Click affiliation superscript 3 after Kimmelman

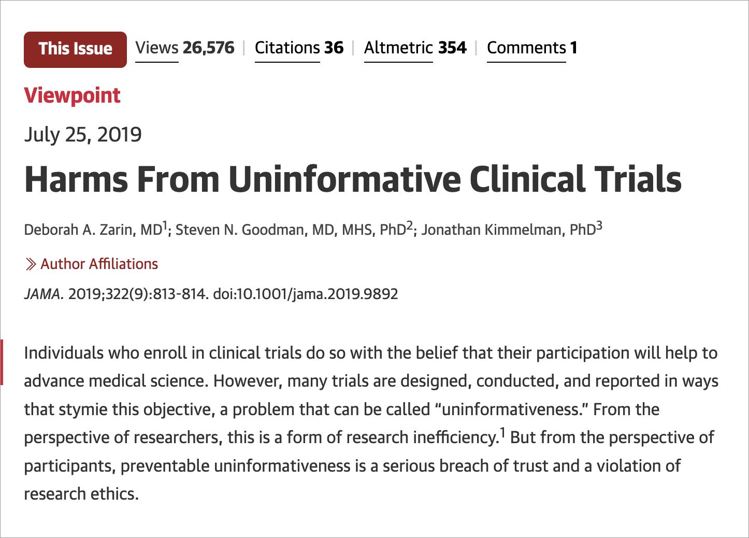pos(599,224)
